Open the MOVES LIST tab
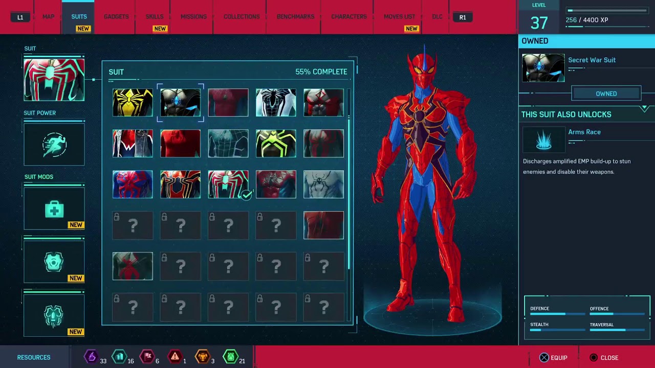 click(400, 17)
